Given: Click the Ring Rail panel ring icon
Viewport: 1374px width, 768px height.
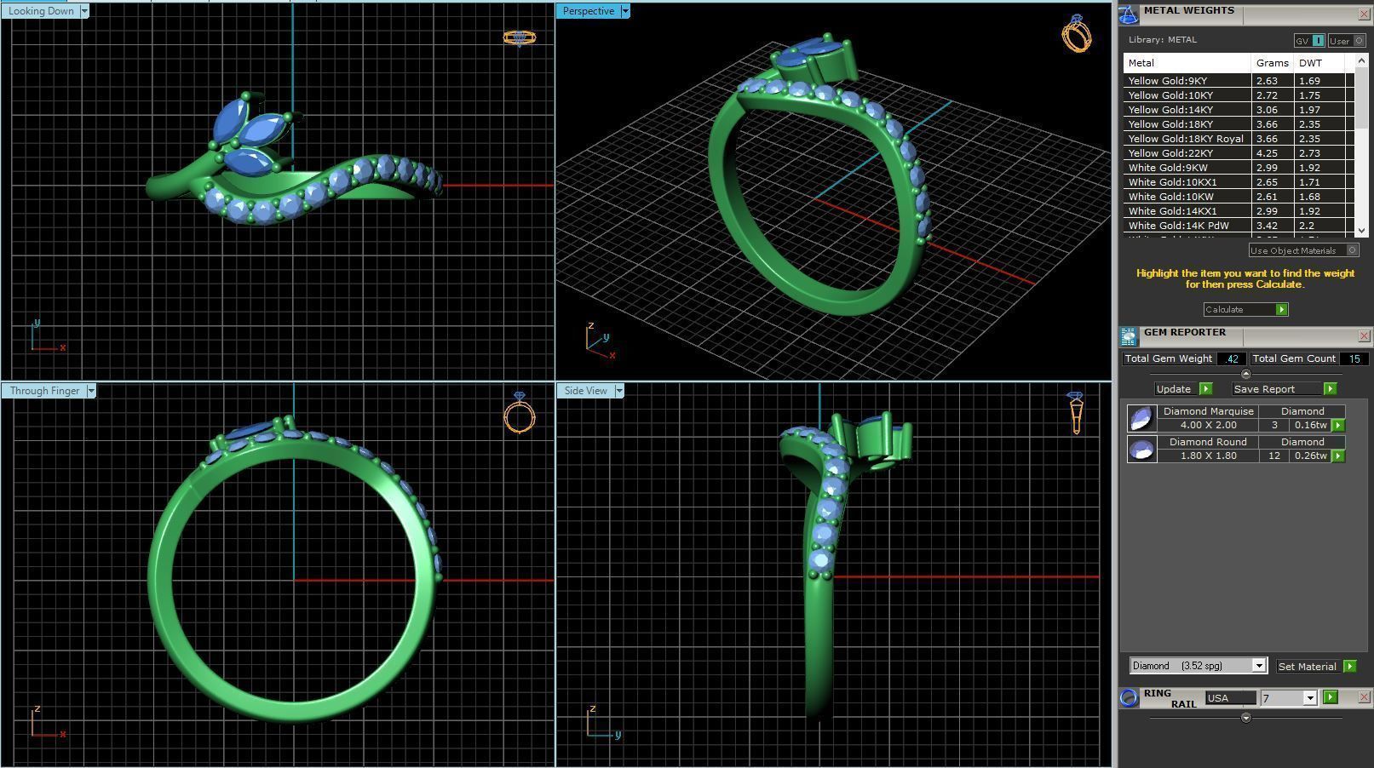Looking at the screenshot, I should click(1129, 697).
